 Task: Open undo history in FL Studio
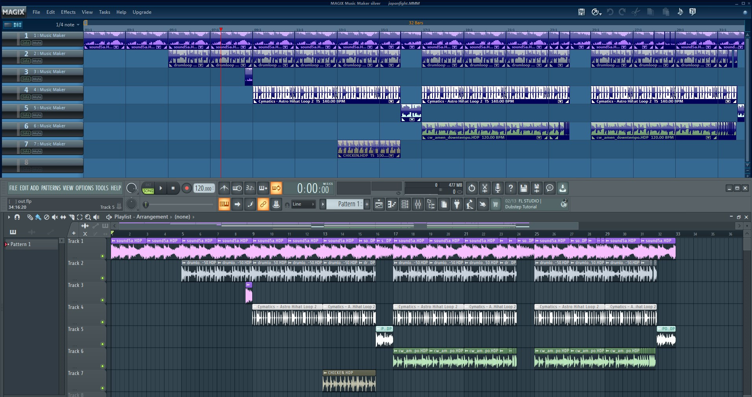click(471, 188)
